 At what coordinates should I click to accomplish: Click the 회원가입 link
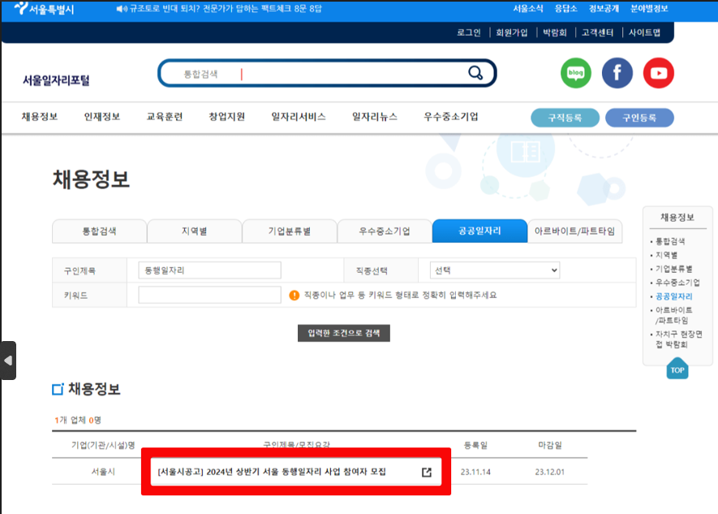512,32
